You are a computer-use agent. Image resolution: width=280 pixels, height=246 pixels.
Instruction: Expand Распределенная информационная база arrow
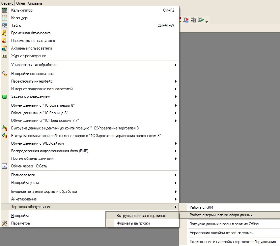click(176, 151)
